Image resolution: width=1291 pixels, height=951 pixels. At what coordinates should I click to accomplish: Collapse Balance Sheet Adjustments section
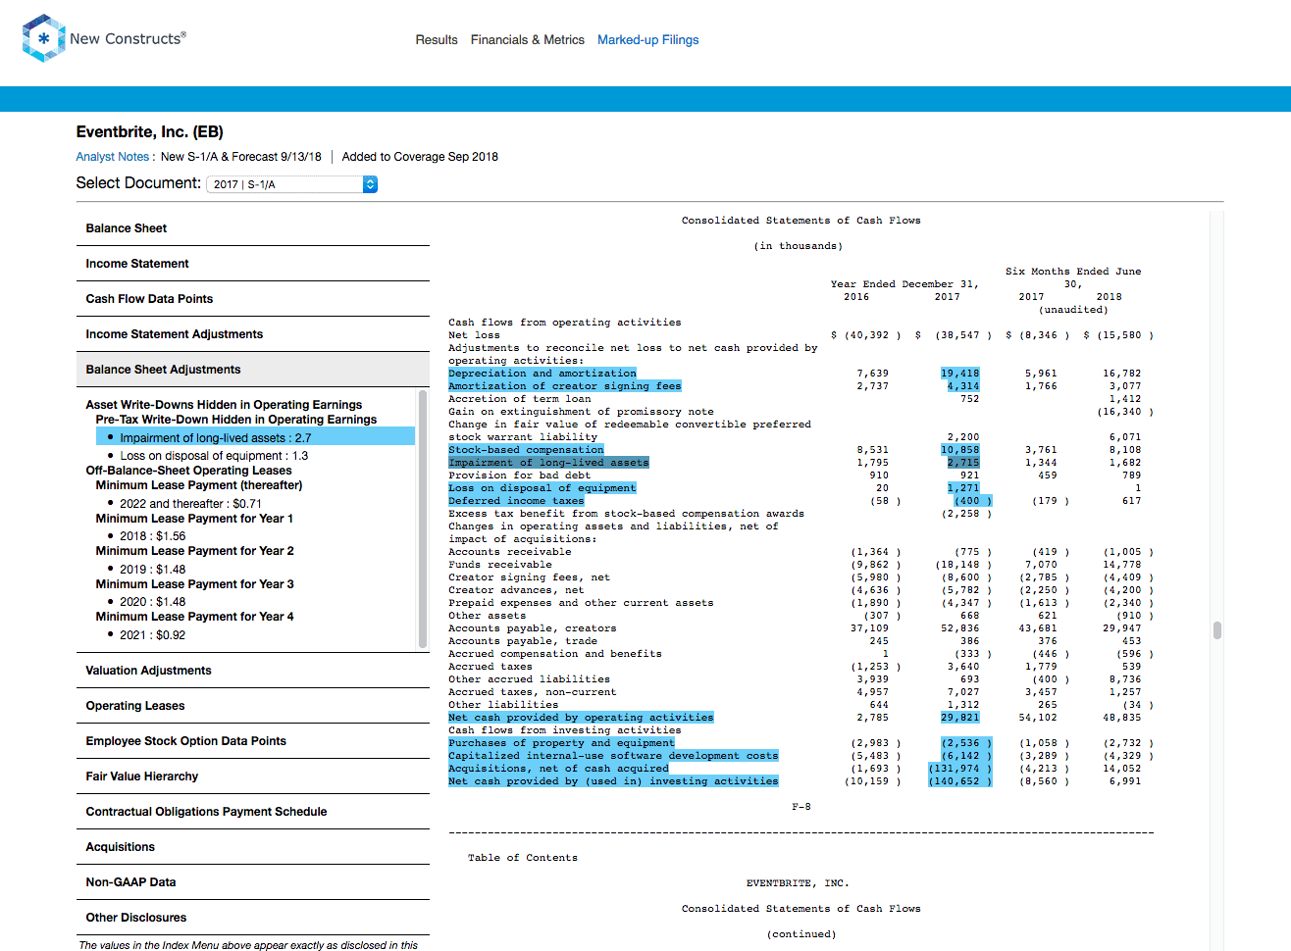[x=253, y=370]
